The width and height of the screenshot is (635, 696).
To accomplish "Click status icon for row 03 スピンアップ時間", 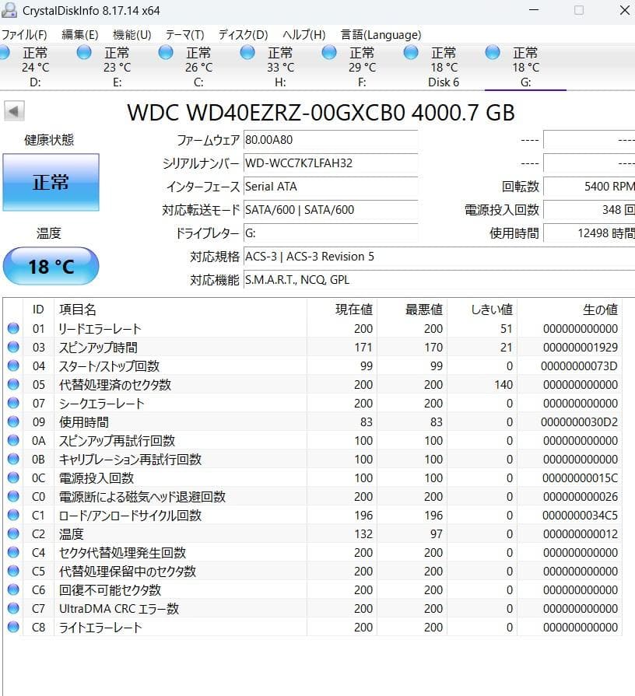I will 13,347.
